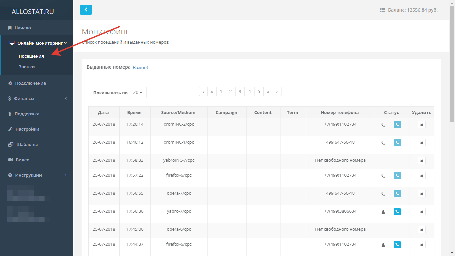
Task: Click the person status icon in the 17:44:37 row
Action: click(383, 245)
